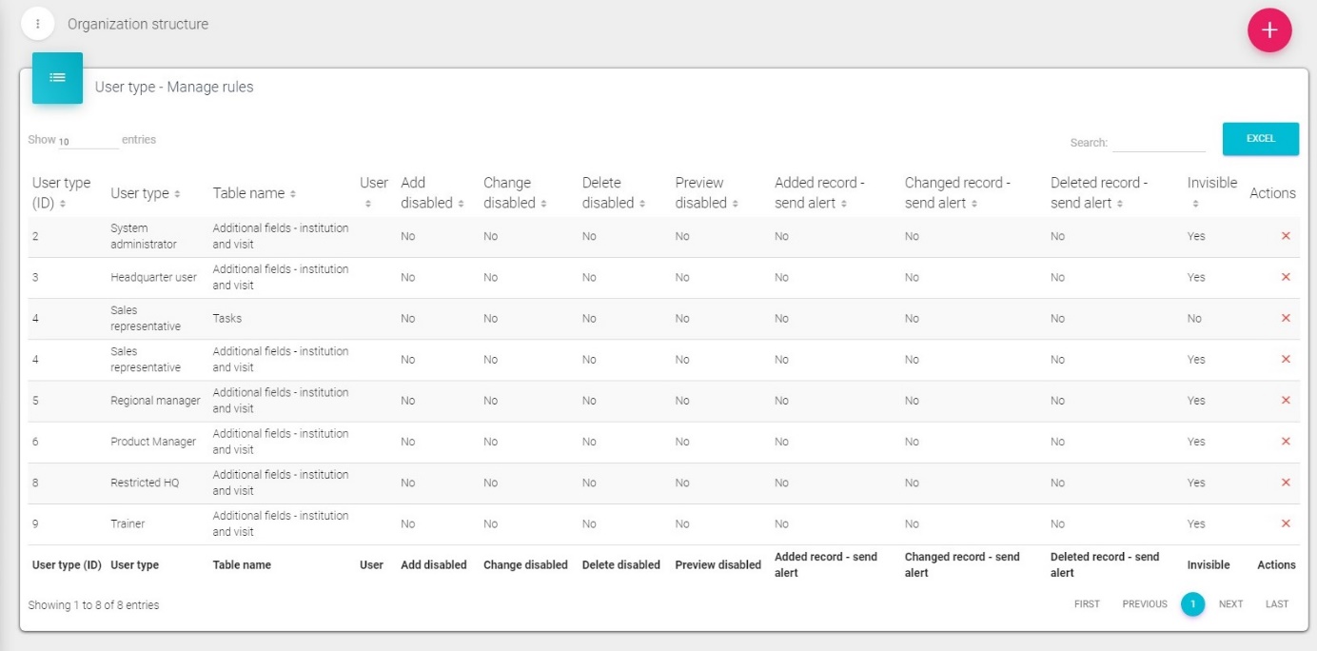Sort by Add disabled column header

coord(431,193)
